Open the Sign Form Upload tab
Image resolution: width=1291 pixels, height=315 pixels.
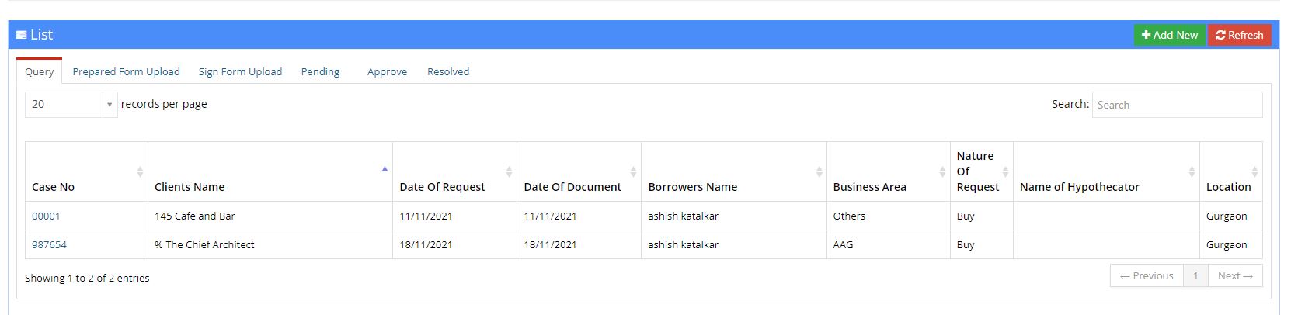pyautogui.click(x=240, y=71)
